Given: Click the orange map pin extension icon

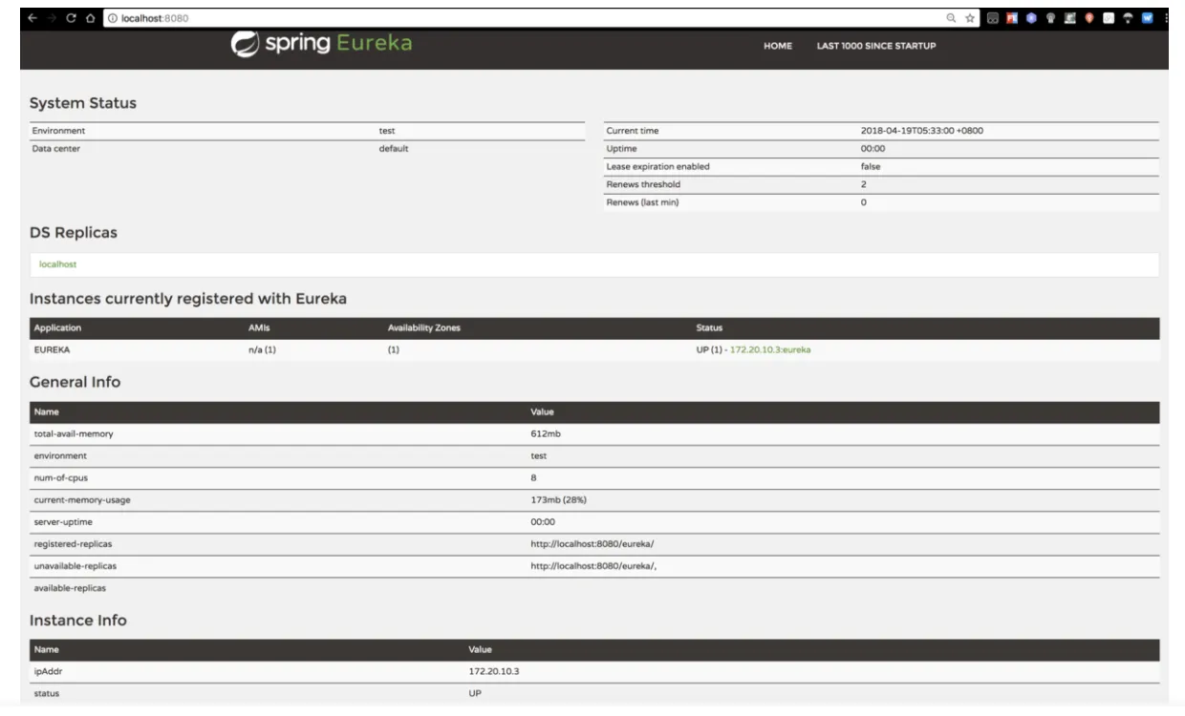Looking at the screenshot, I should (1089, 17).
